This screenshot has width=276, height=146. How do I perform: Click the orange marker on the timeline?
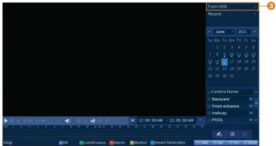click(100, 127)
